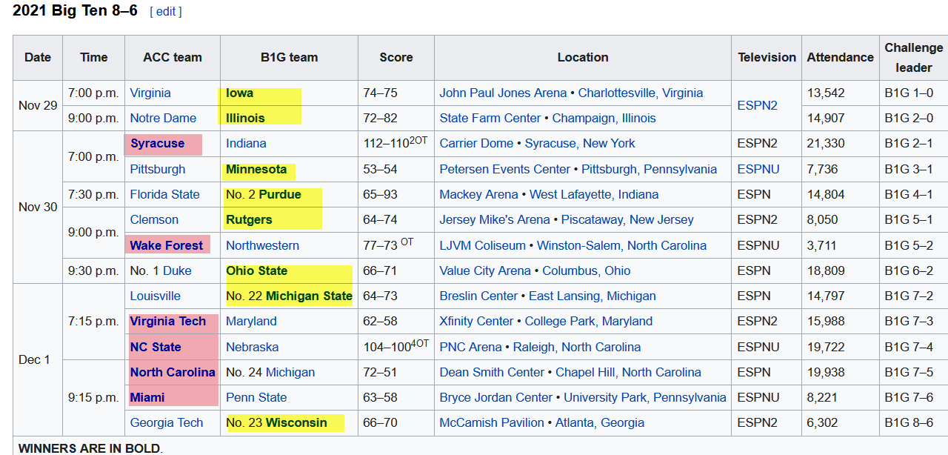Select the highlighted Michigan State link
948x455 pixels.
click(309, 296)
